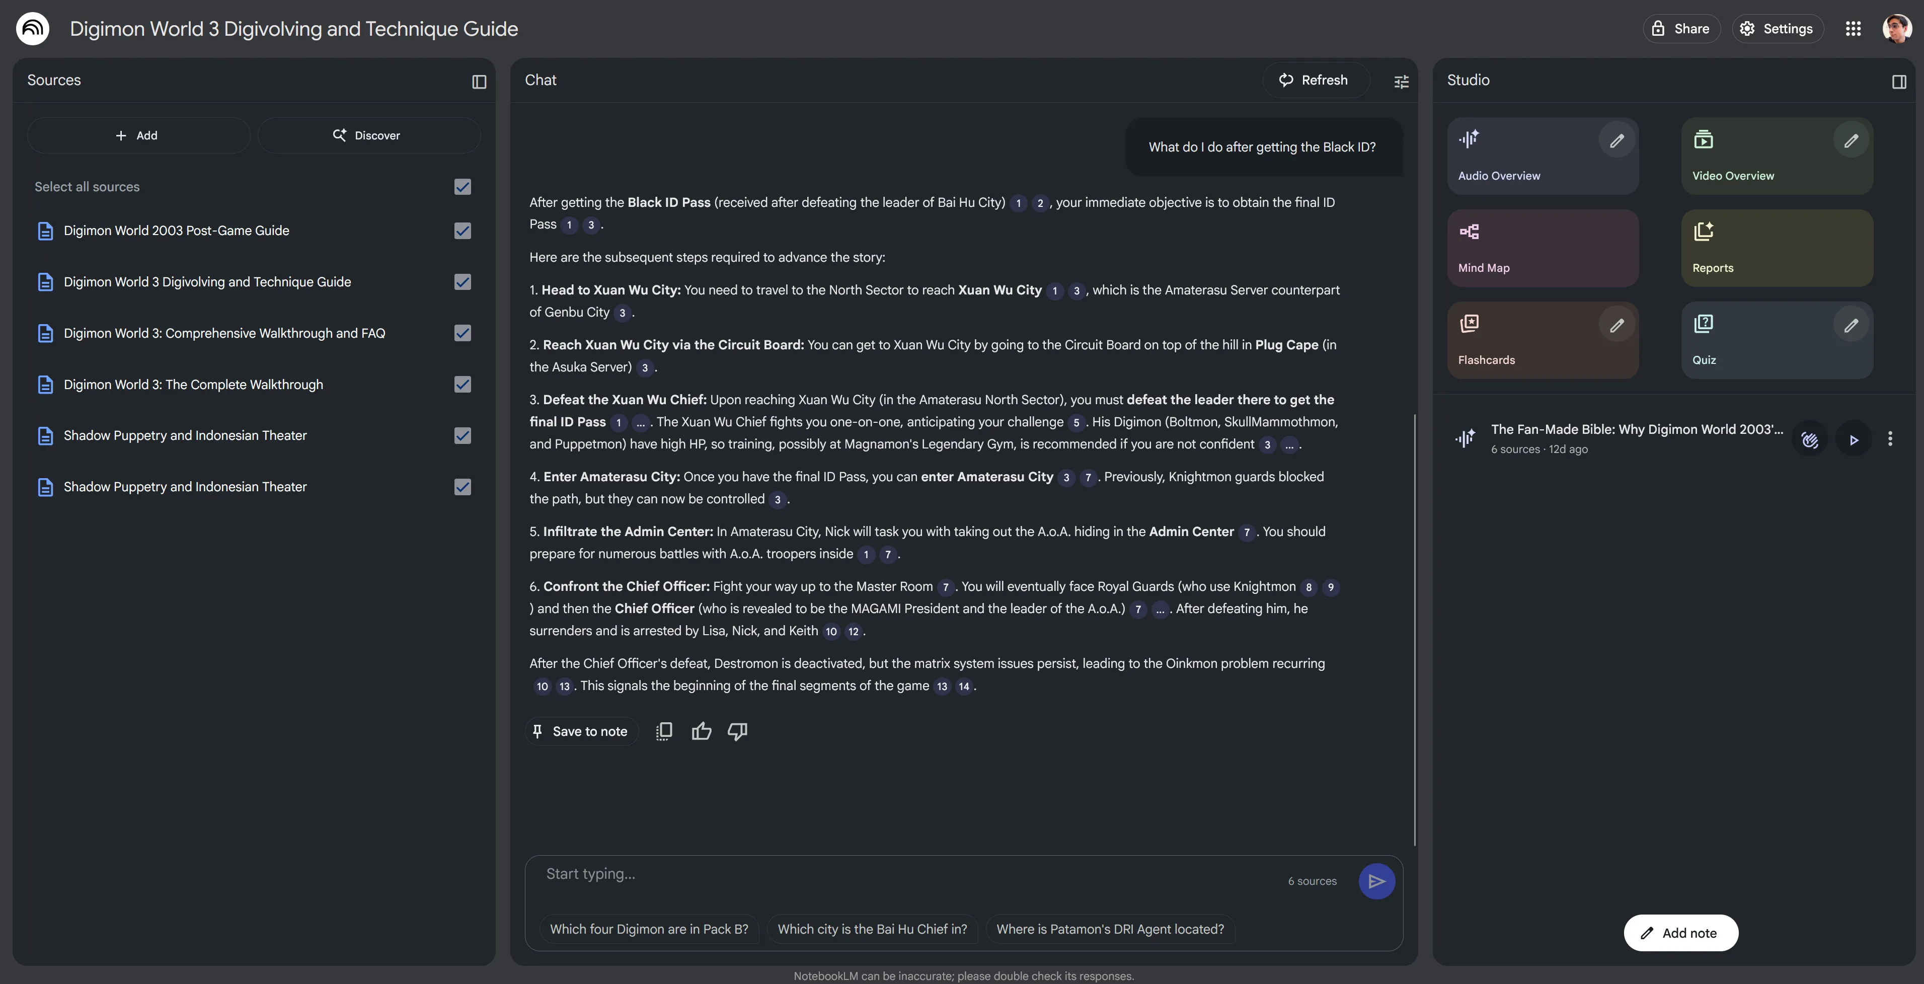Open chat configuration sliders

[1401, 82]
